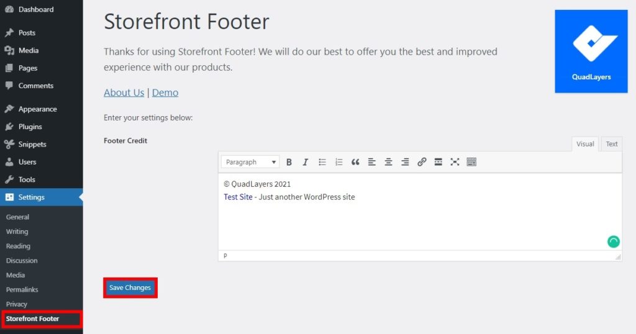
Task: Insert a bulleted list
Action: click(x=322, y=162)
